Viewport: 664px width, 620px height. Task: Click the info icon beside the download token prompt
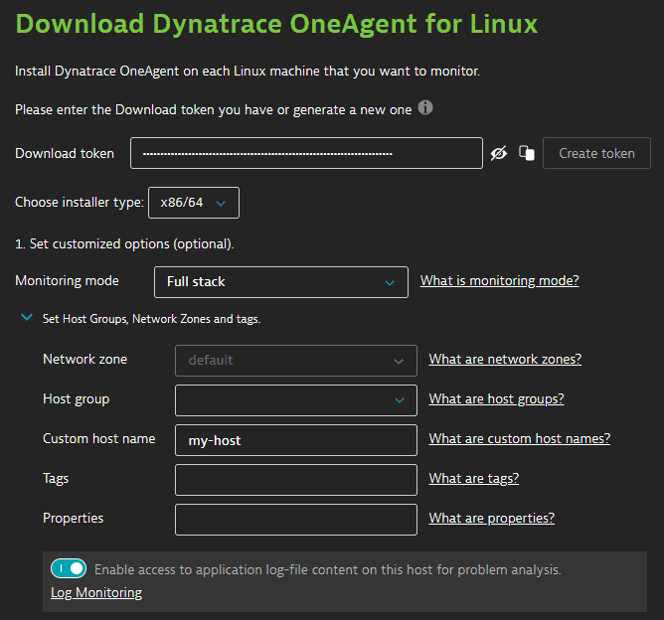click(425, 107)
